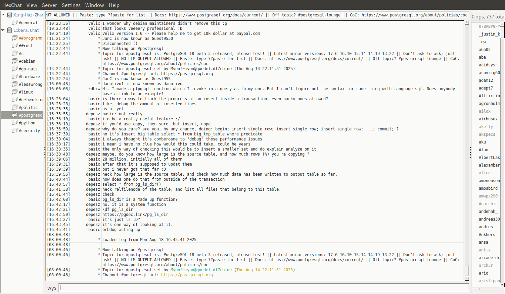Switch to the #general channel

(x=28, y=23)
